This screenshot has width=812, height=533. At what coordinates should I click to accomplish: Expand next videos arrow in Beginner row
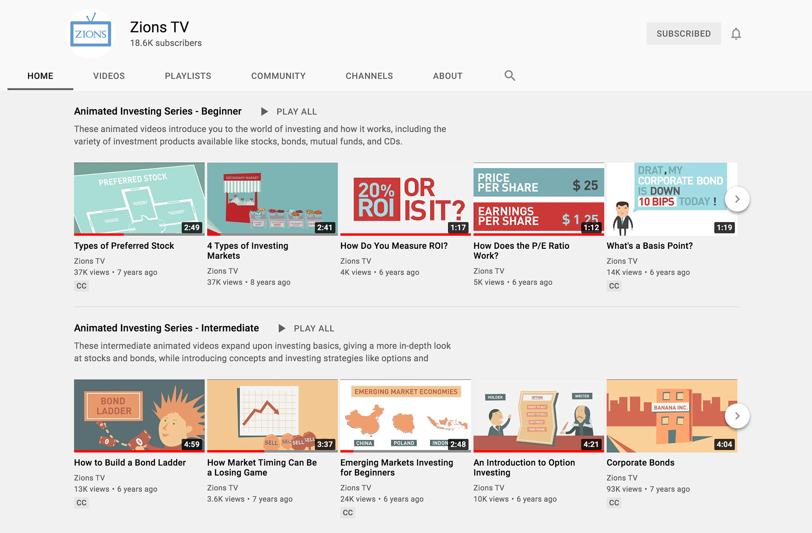737,199
